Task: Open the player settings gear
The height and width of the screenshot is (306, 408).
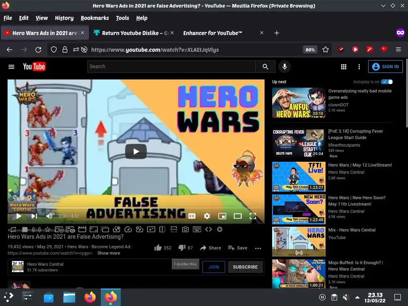Action: point(207,216)
